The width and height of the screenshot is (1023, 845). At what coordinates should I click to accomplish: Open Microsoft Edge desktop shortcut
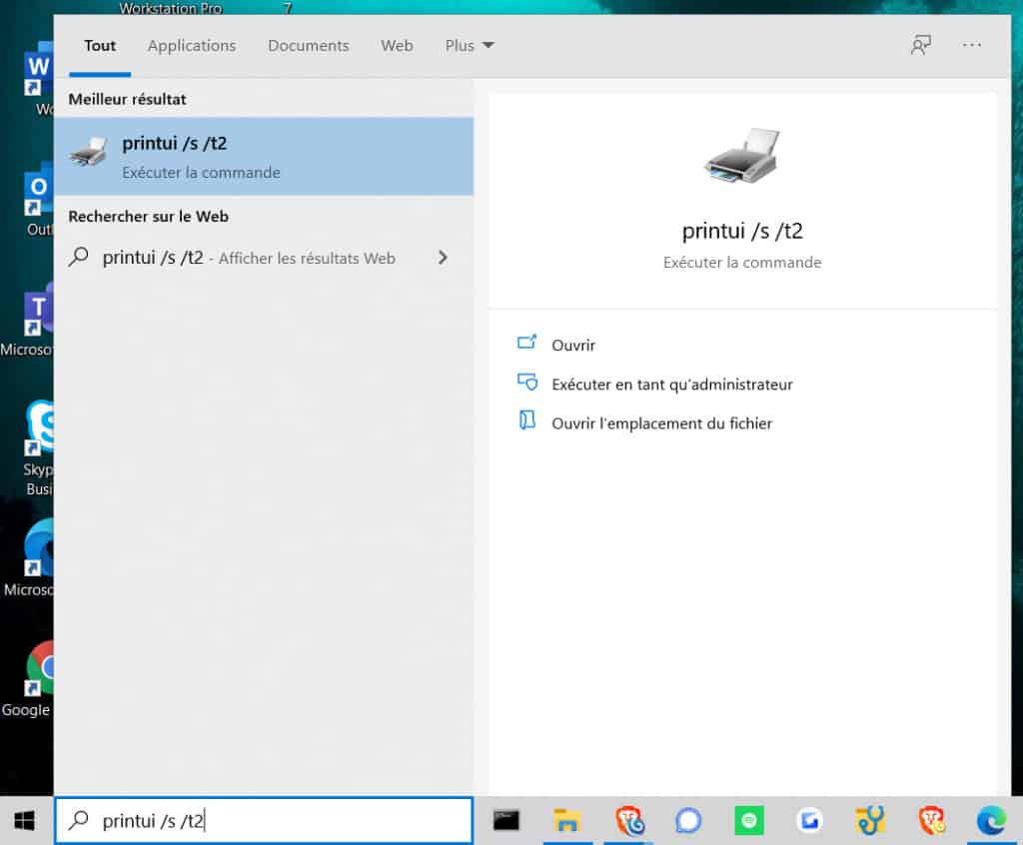coord(39,548)
